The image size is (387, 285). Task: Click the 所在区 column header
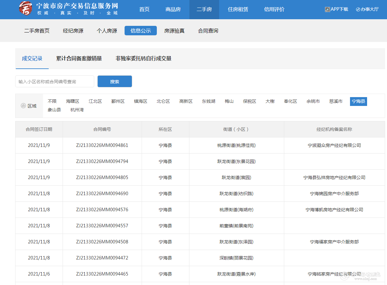[165, 129]
